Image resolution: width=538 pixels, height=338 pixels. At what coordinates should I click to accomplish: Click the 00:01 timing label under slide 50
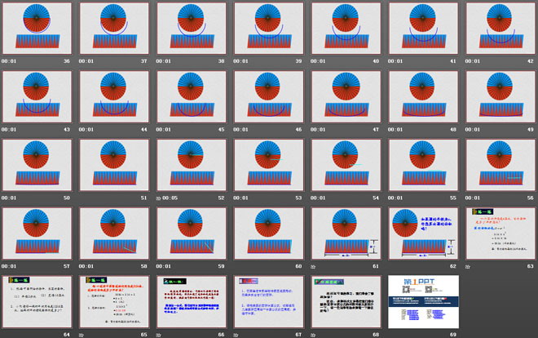click(9, 198)
